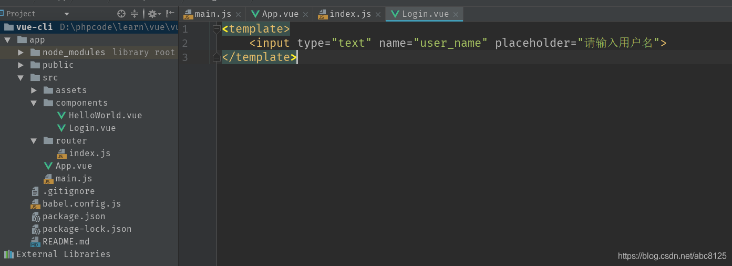Click the JSON icon of package.json
This screenshot has width=732, height=266.
pos(35,216)
